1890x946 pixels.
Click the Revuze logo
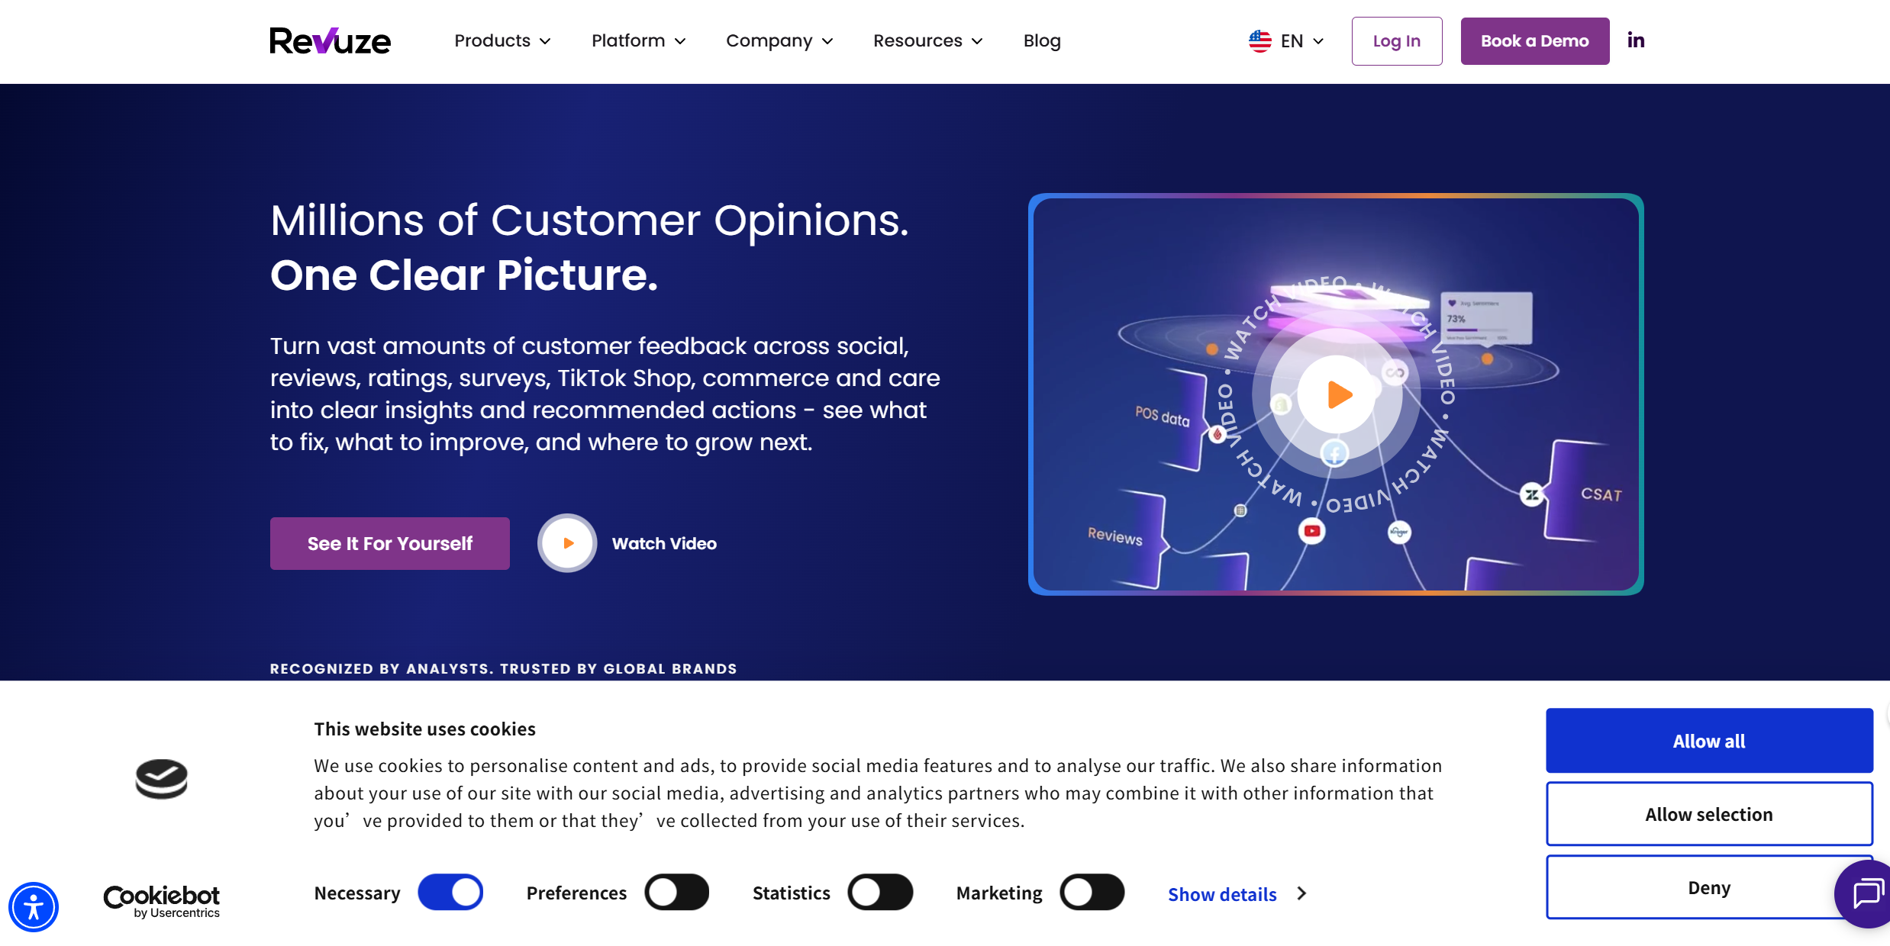[x=330, y=41]
